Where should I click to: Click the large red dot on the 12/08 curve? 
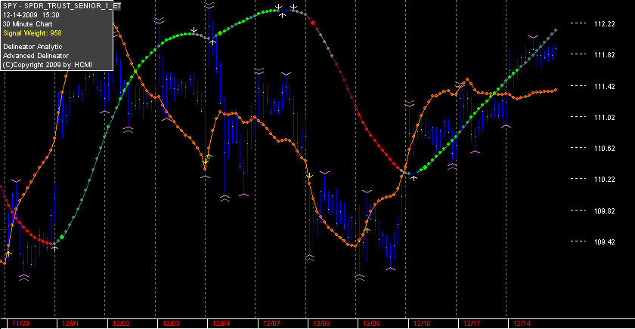313,23
